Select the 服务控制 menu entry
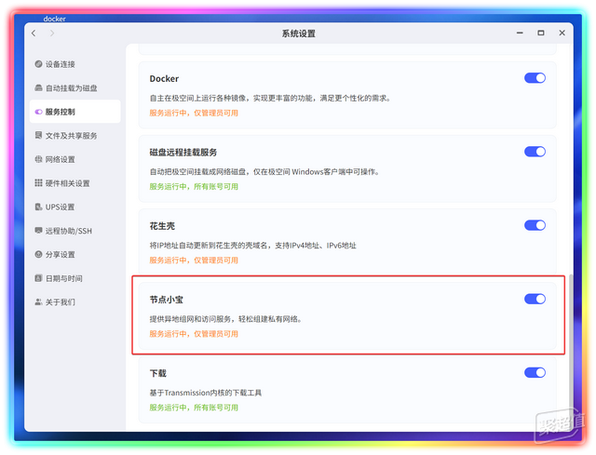Viewport: 596px width, 455px height. 74,112
